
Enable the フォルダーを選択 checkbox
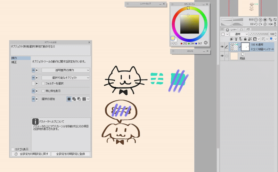[x=43, y=83]
